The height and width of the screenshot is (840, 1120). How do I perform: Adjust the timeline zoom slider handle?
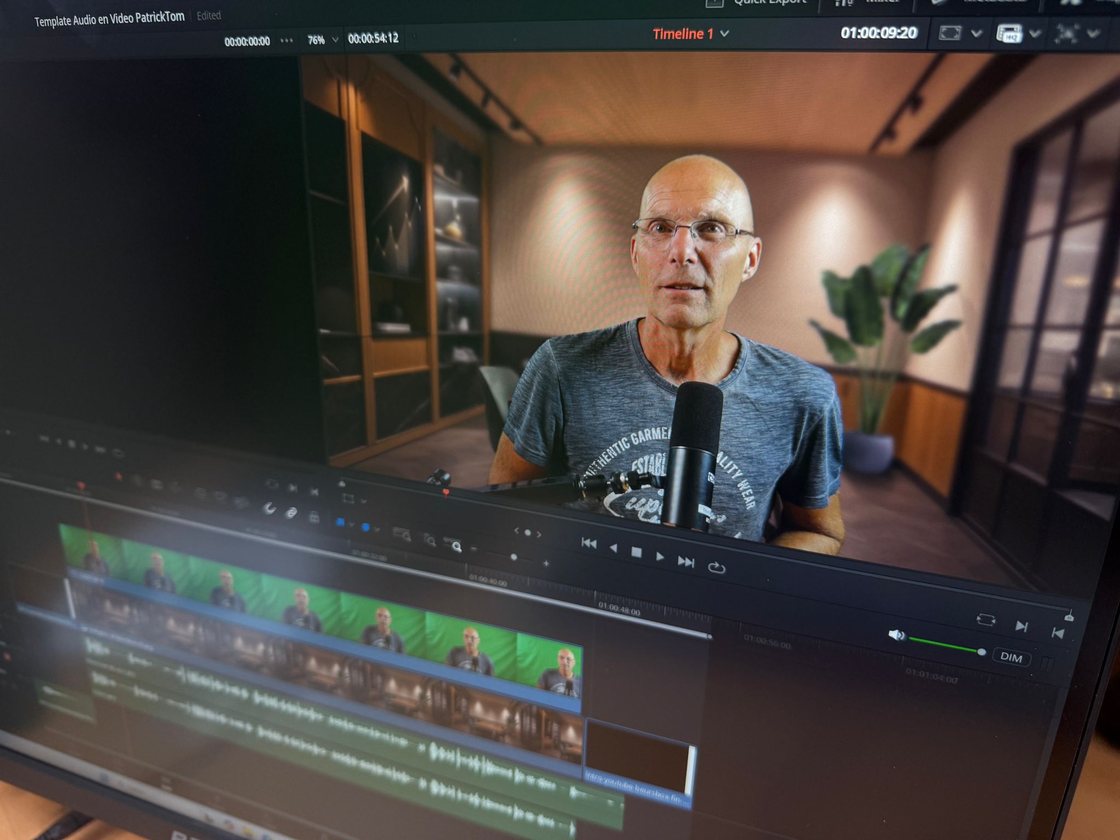(514, 557)
